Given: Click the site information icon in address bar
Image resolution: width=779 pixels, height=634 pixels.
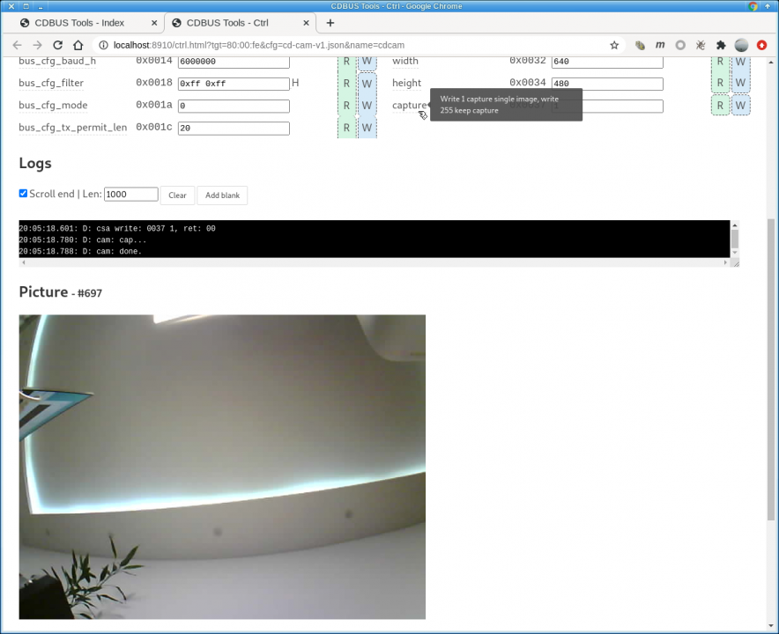Looking at the screenshot, I should pos(103,45).
